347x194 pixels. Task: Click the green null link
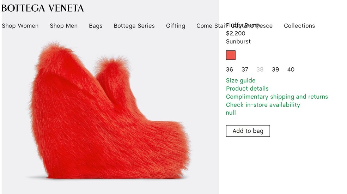(x=231, y=113)
